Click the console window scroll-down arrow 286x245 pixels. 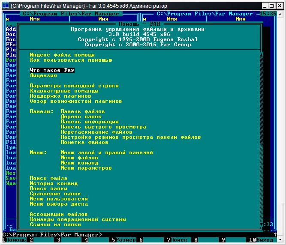click(x=280, y=240)
